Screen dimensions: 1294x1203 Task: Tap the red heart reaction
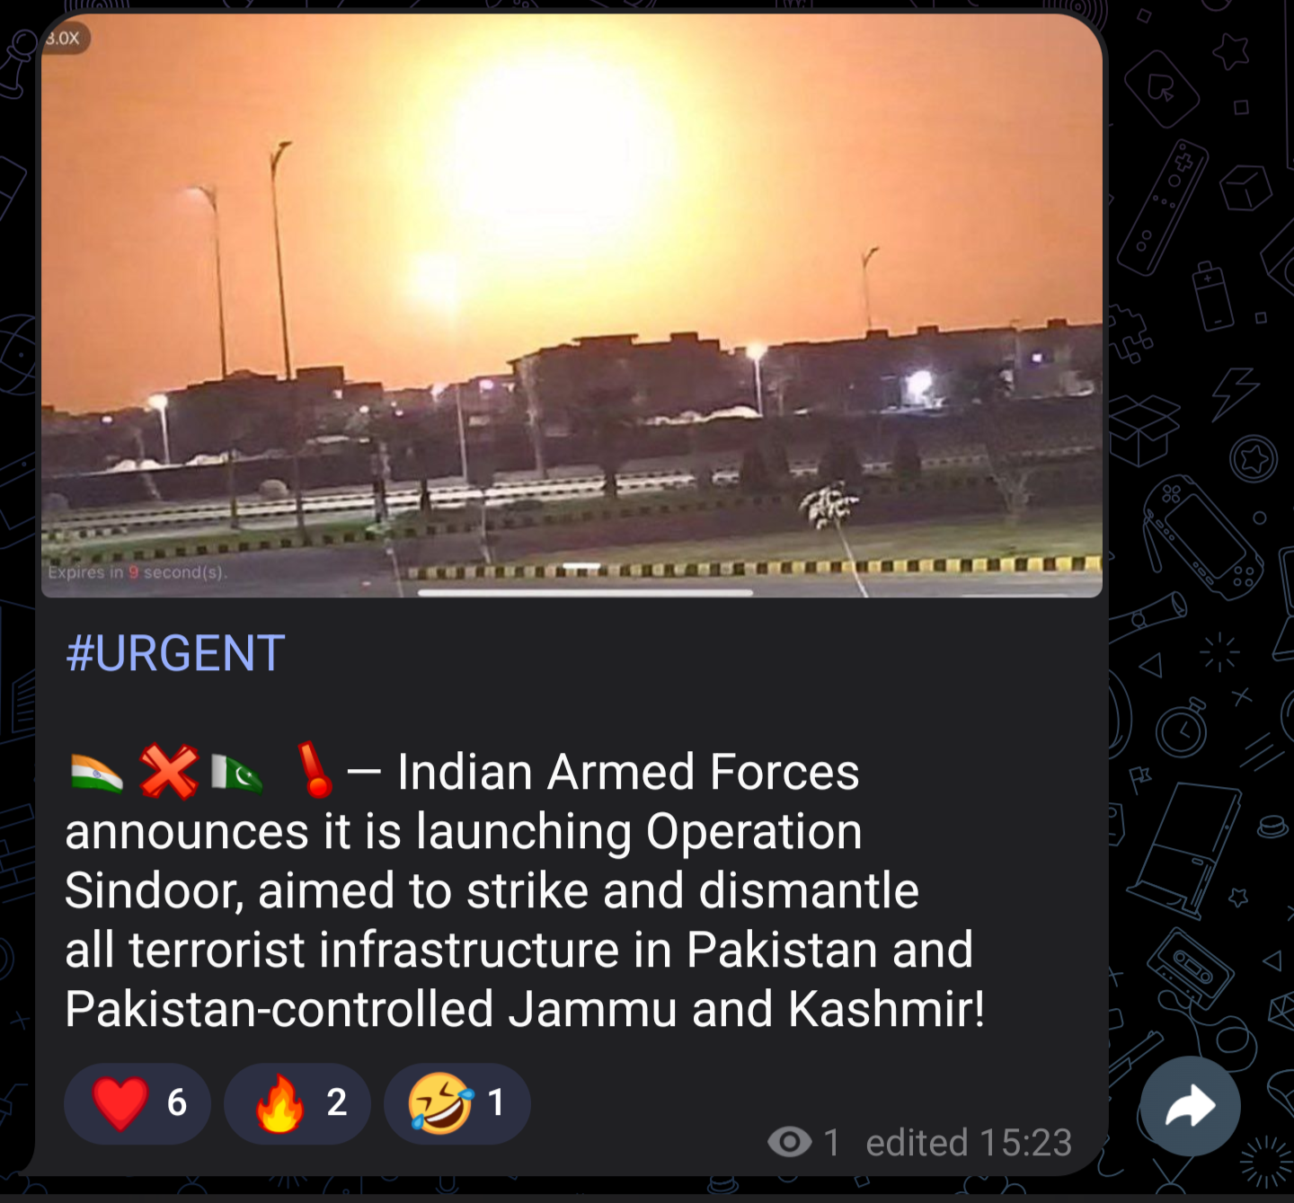pyautogui.click(x=137, y=1103)
